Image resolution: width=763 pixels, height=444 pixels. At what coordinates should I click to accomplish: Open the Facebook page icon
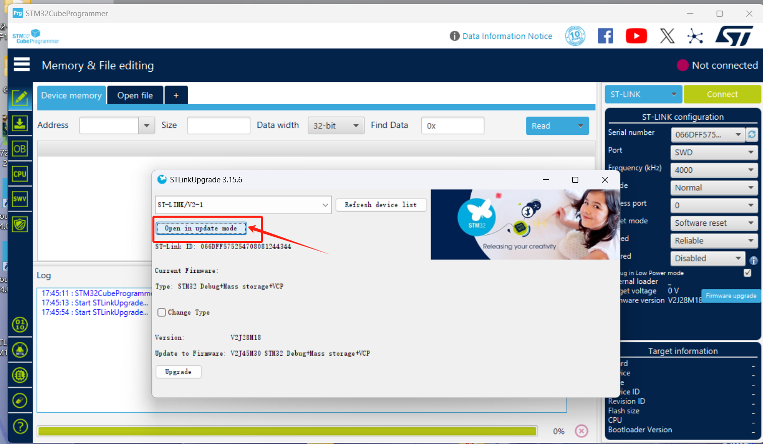[x=606, y=36]
